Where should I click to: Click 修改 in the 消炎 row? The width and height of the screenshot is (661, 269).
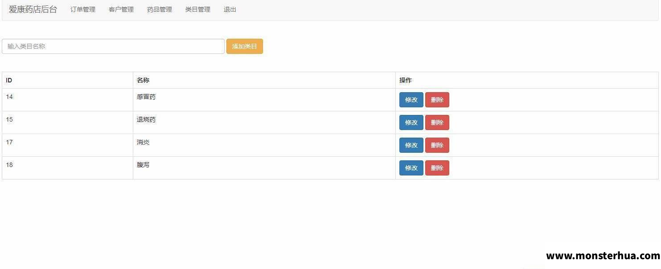[x=411, y=145]
